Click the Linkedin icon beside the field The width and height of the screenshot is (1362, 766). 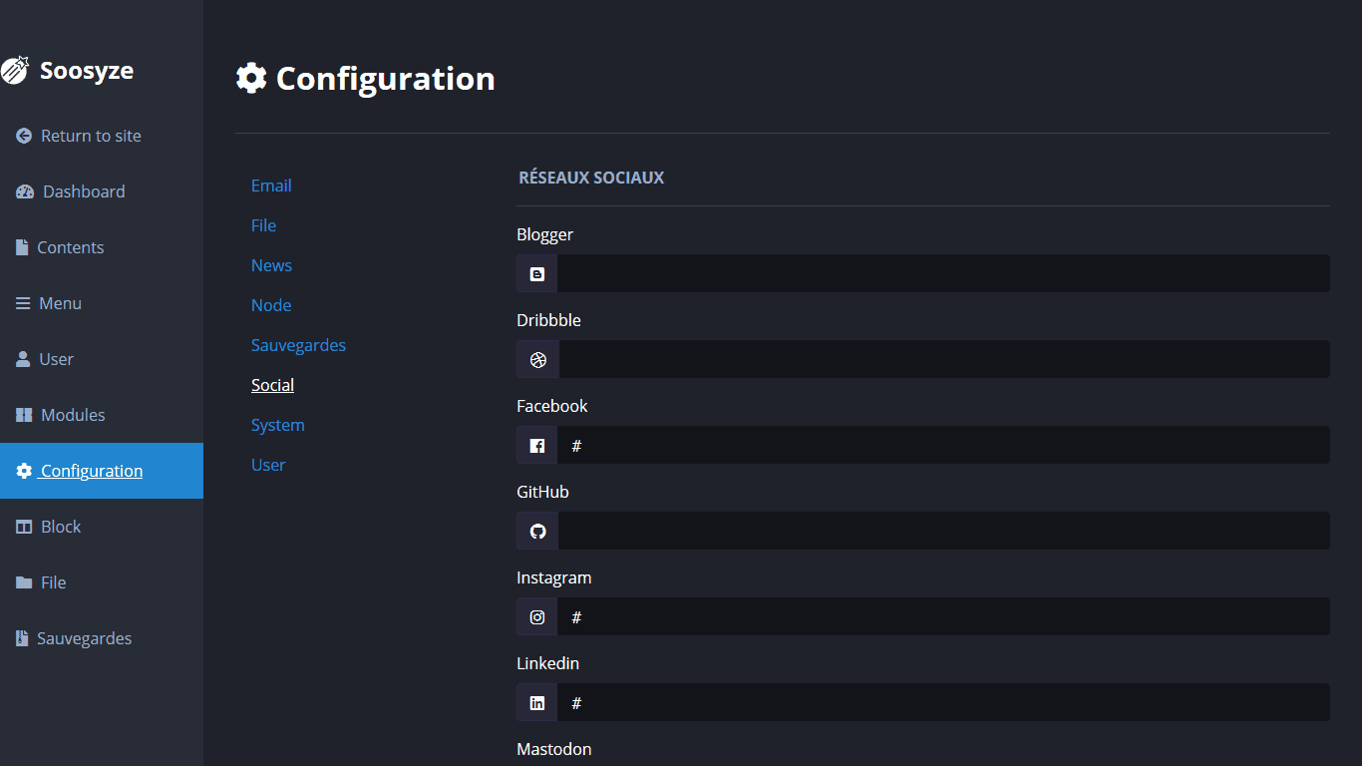[537, 702]
